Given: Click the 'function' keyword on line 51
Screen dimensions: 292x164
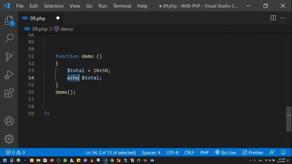Looking at the screenshot, I should (67, 56).
